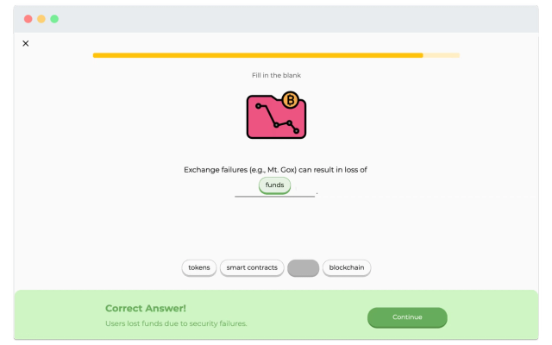Click the Mt. Gox question sentence
The height and width of the screenshot is (345, 552).
click(x=275, y=170)
